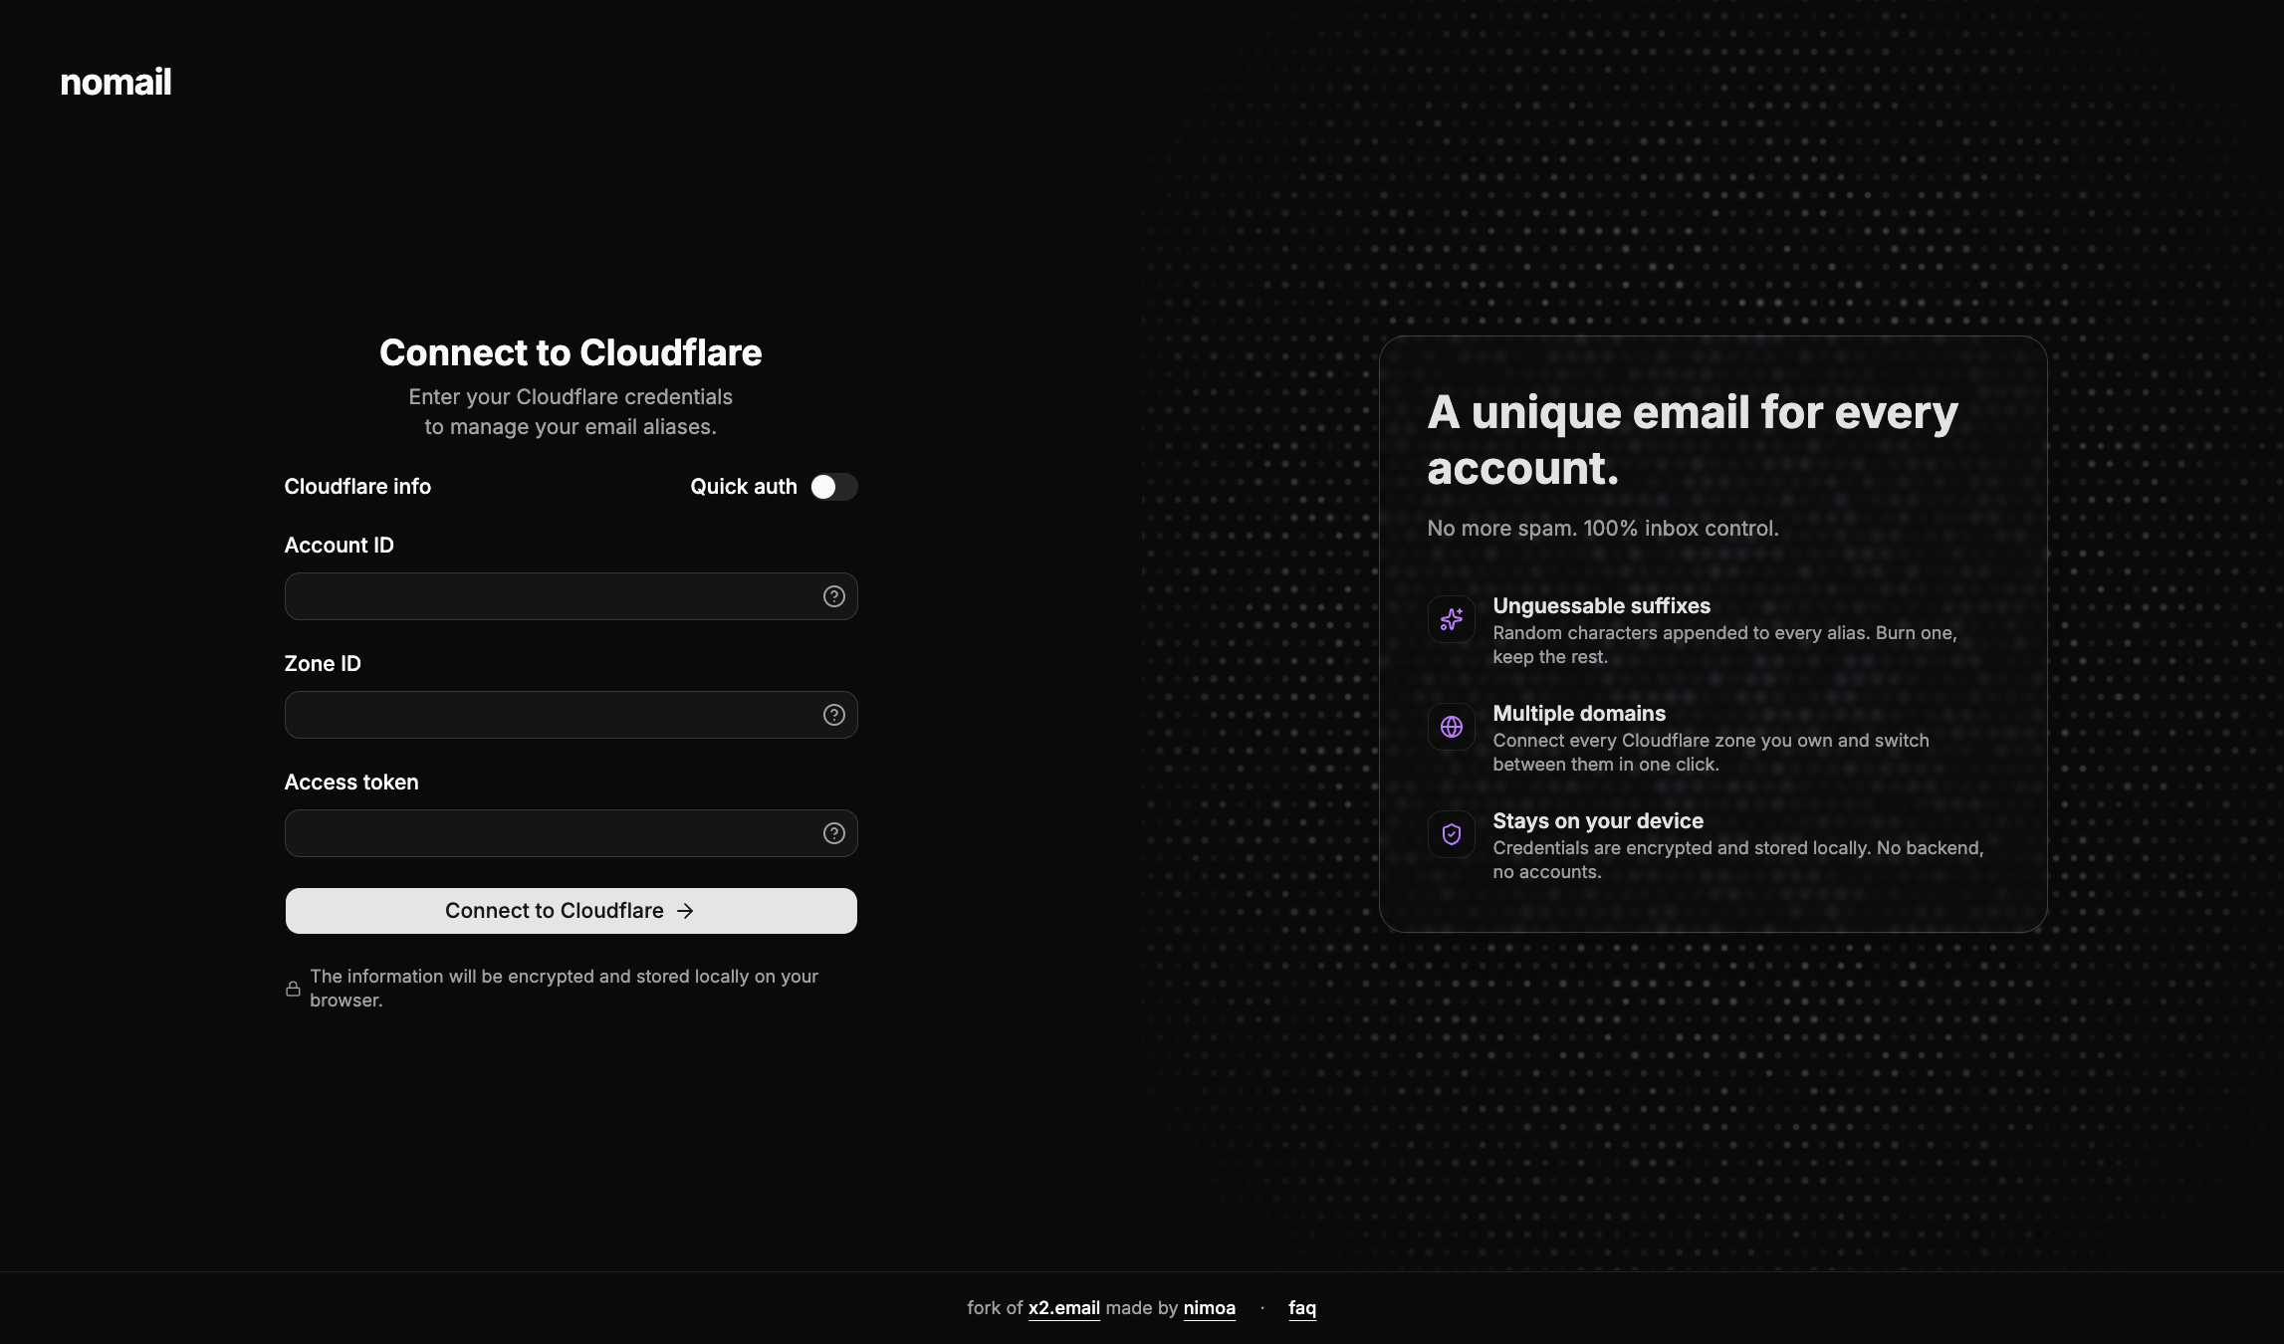2284x1344 pixels.
Task: Toggle Quick auth on the Cloudflare info panel
Action: 834,487
